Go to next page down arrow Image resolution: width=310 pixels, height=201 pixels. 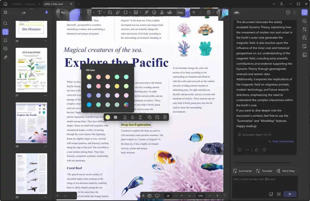[190, 196]
